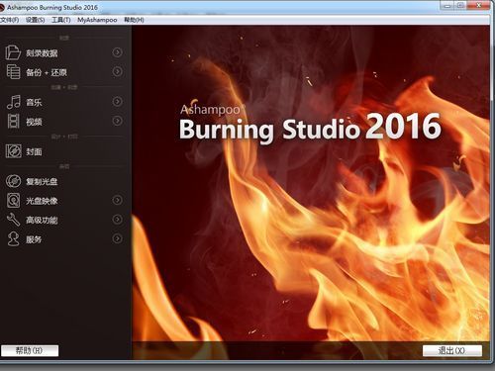Open the 高级功能 wrench icon
Image resolution: width=495 pixels, height=371 pixels.
pos(14,220)
